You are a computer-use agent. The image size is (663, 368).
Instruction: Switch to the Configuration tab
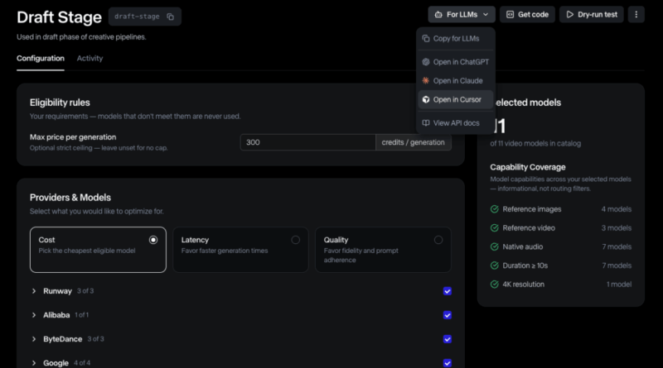click(x=41, y=58)
